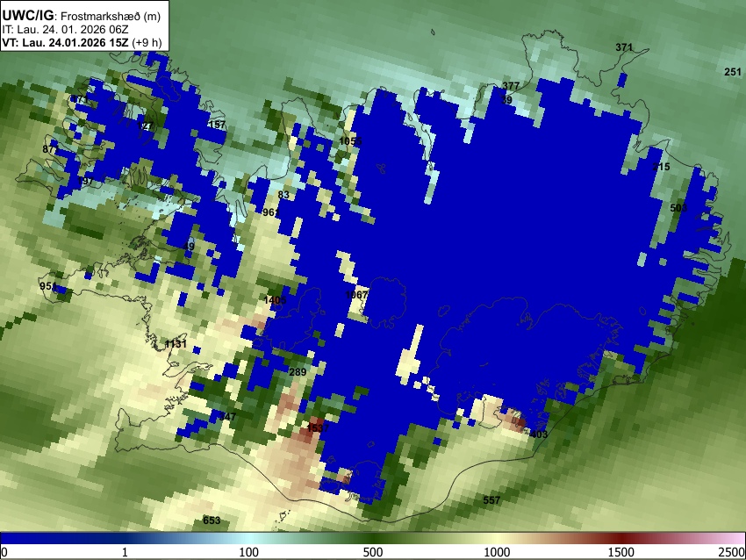The image size is (746, 560).
Task: Click the 'VT: Lau. 24.01.2026 15Z' valid time
Action: click(65, 42)
